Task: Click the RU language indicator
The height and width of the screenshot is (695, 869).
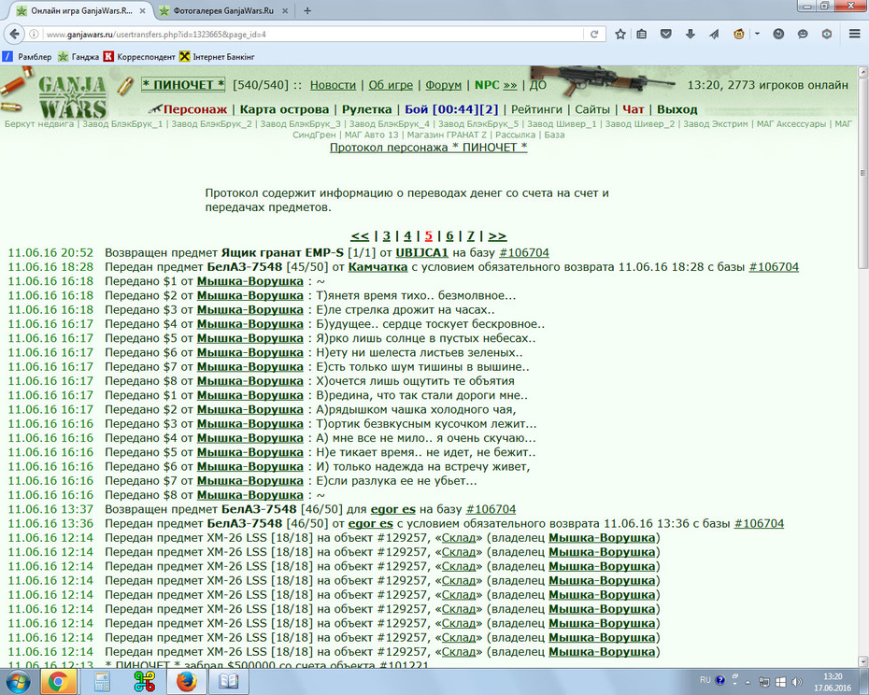Action: pyautogui.click(x=705, y=680)
